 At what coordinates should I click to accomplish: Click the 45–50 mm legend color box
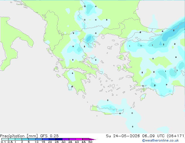click(86, 139)
